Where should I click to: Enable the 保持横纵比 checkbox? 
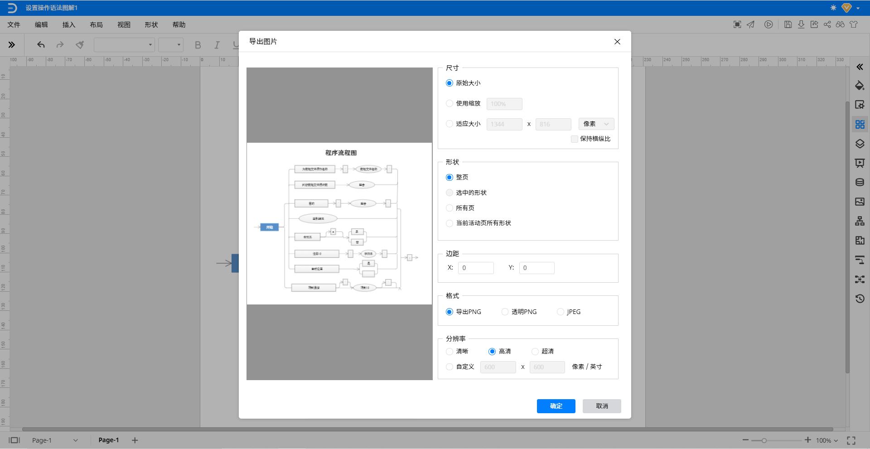pyautogui.click(x=574, y=139)
